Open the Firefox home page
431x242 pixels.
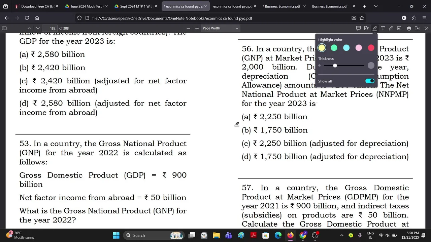(37, 18)
